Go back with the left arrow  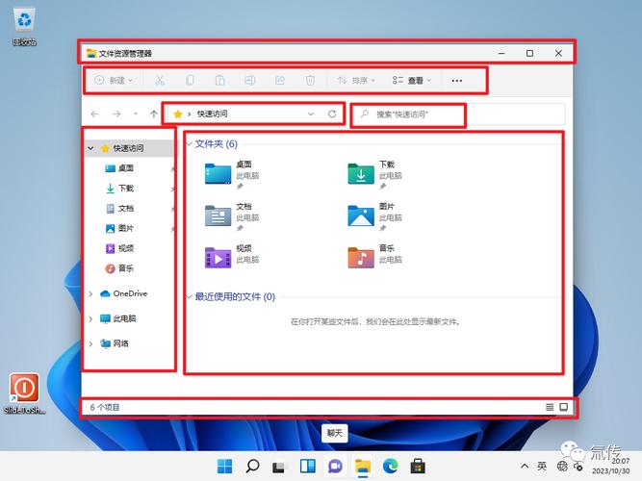(94, 114)
